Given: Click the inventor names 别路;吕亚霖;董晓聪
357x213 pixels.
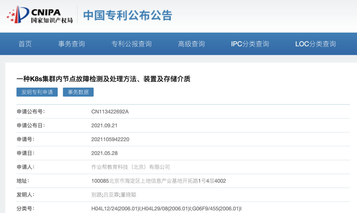Looking at the screenshot, I should [x=114, y=195].
